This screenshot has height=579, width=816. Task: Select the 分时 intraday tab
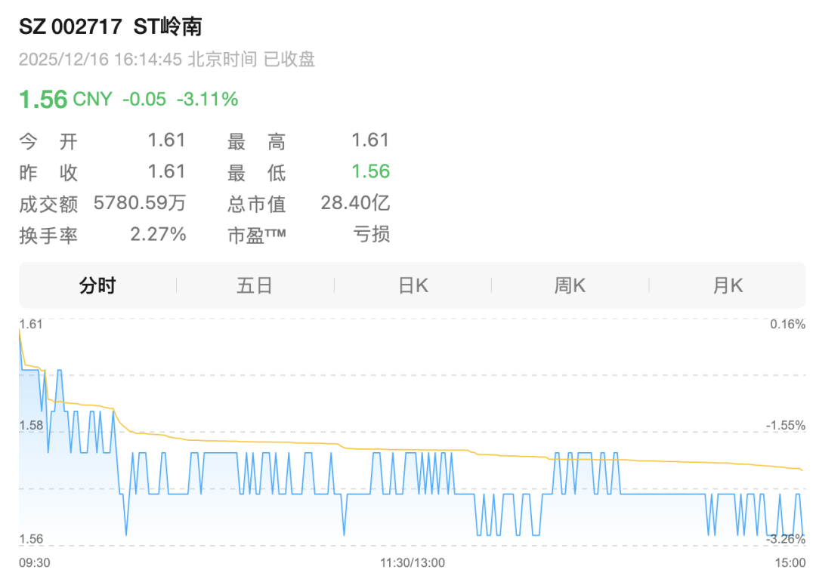pyautogui.click(x=97, y=285)
